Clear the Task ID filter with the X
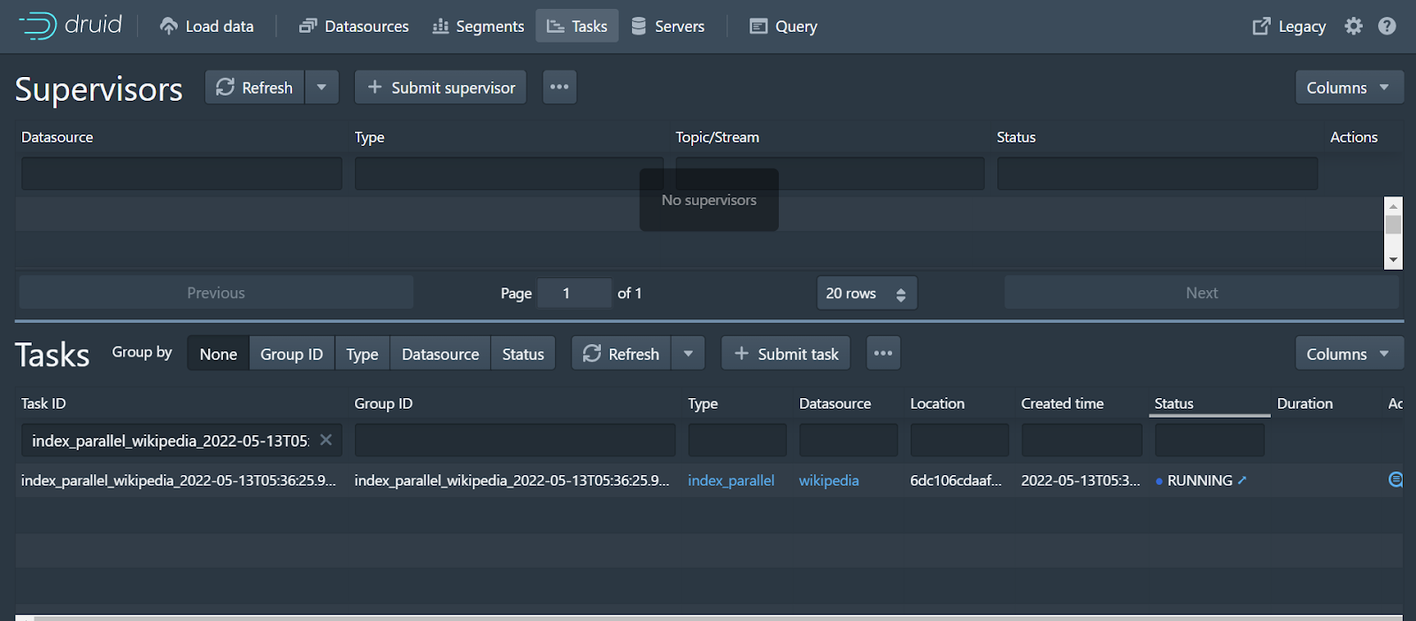Viewport: 1416px width, 621px height. click(x=326, y=441)
